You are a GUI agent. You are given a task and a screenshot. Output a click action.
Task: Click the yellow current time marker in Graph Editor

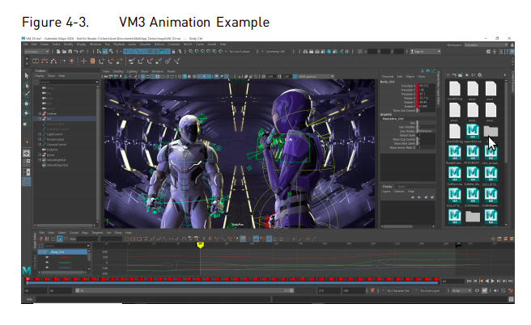click(200, 244)
